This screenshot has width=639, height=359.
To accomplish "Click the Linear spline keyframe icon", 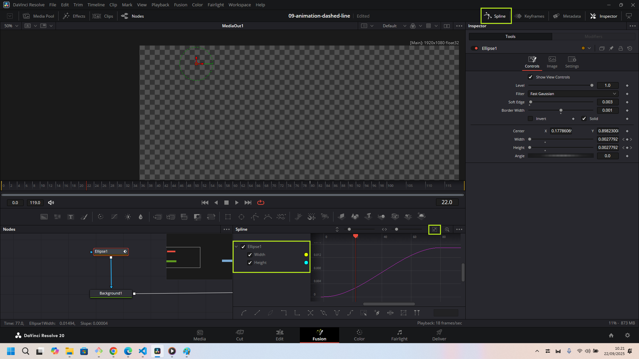I will [x=257, y=313].
